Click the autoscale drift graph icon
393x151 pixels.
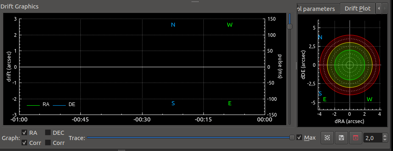pyautogui.click(x=327, y=138)
